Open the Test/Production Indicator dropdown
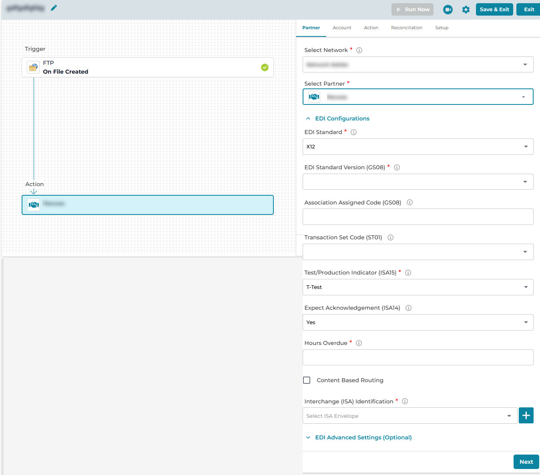This screenshot has width=540, height=475. (x=418, y=287)
